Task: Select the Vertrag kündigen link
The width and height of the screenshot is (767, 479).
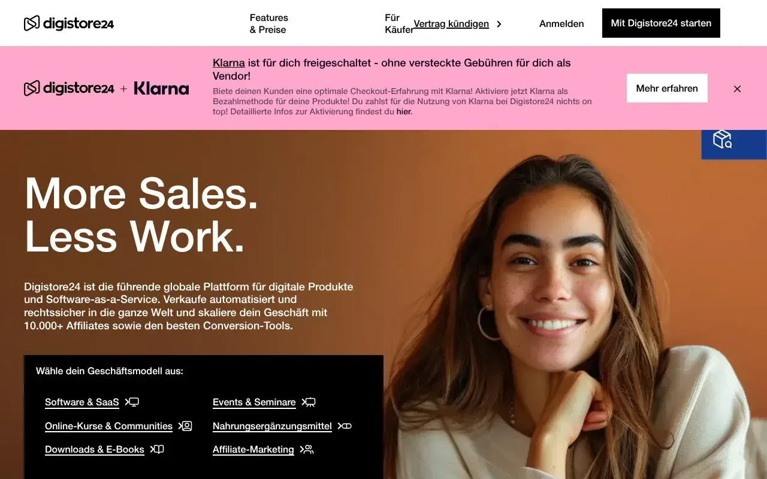Action: click(x=451, y=24)
